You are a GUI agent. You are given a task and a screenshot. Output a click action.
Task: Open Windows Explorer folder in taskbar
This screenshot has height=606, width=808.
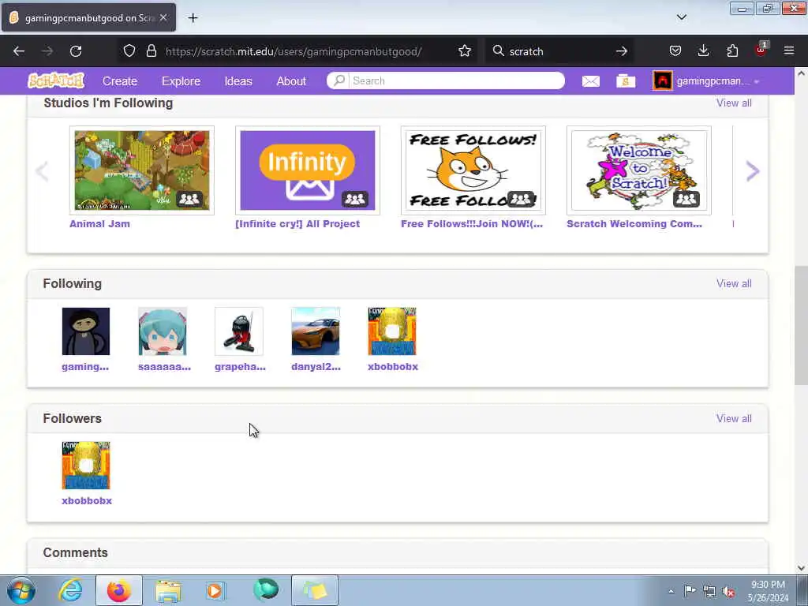pos(168,590)
